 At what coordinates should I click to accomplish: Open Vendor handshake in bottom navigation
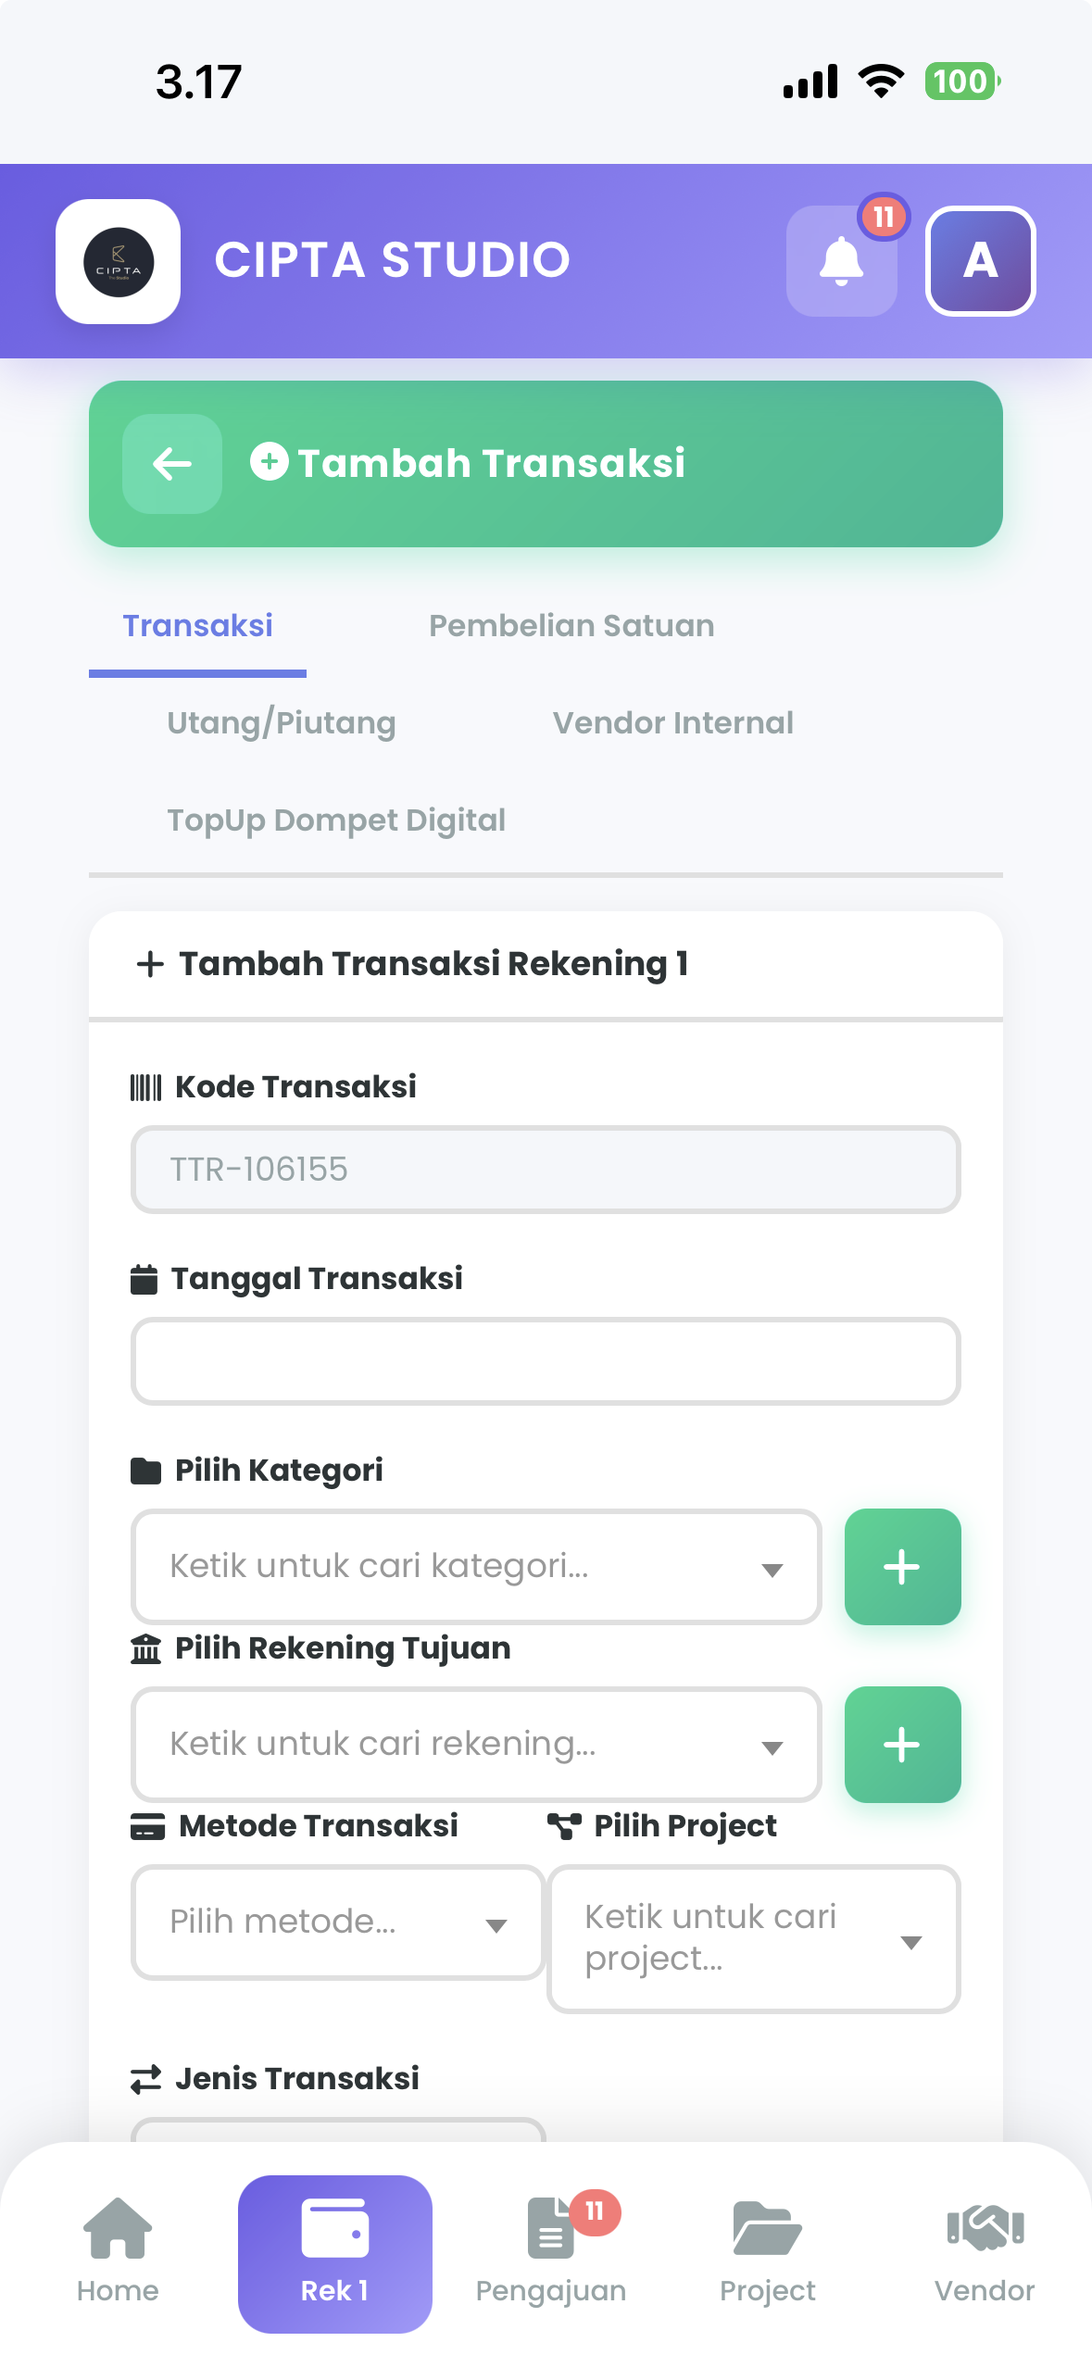click(x=985, y=2252)
